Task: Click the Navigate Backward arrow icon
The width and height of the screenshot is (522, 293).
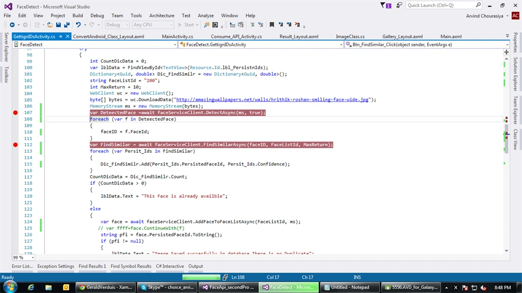Action: click(12, 24)
